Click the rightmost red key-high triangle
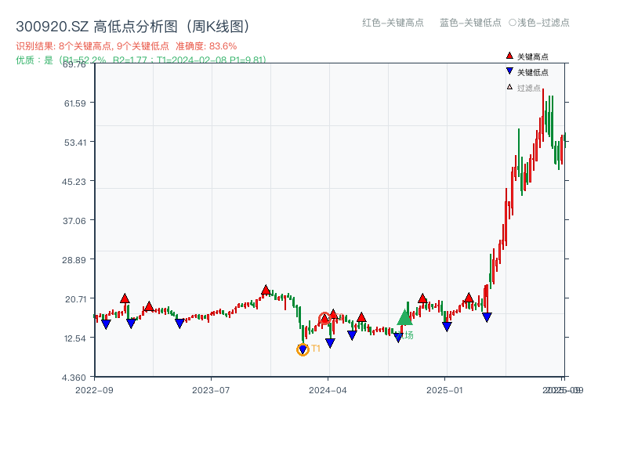 [x=469, y=298]
